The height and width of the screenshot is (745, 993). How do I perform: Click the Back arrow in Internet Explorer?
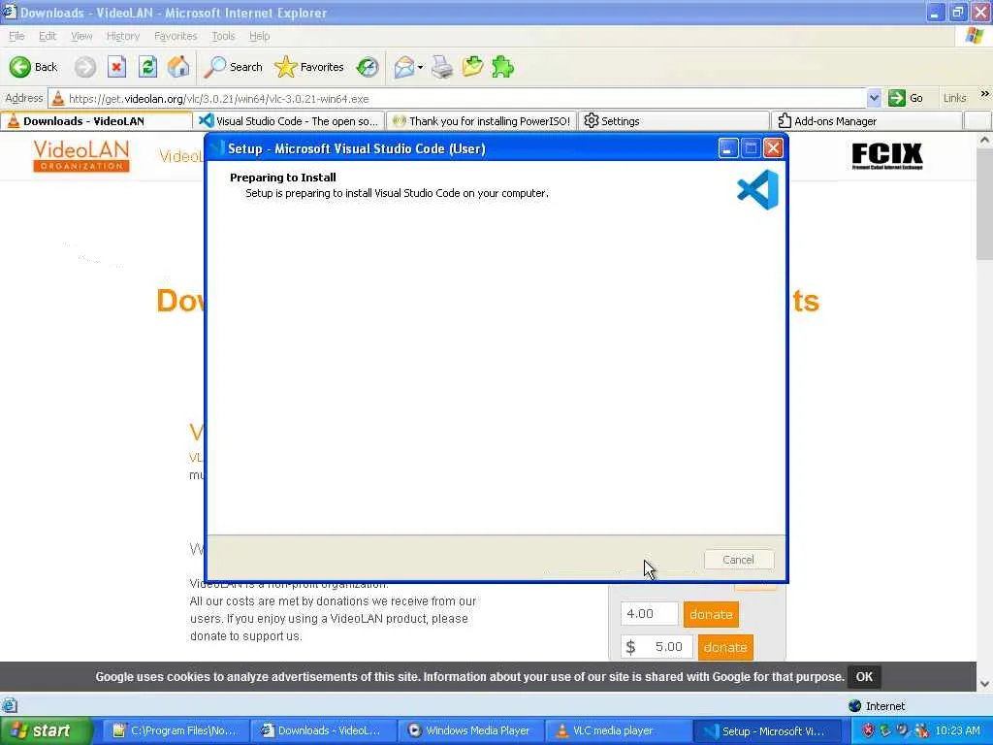click(x=33, y=67)
